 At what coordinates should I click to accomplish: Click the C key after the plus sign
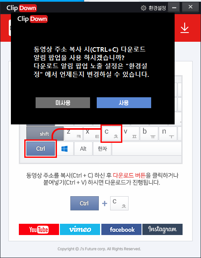coord(119,203)
